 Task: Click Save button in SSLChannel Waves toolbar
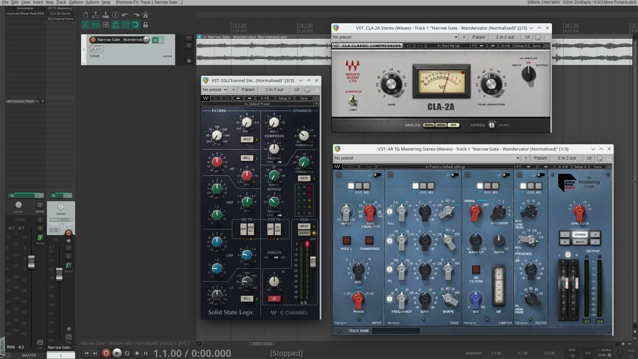(x=304, y=98)
